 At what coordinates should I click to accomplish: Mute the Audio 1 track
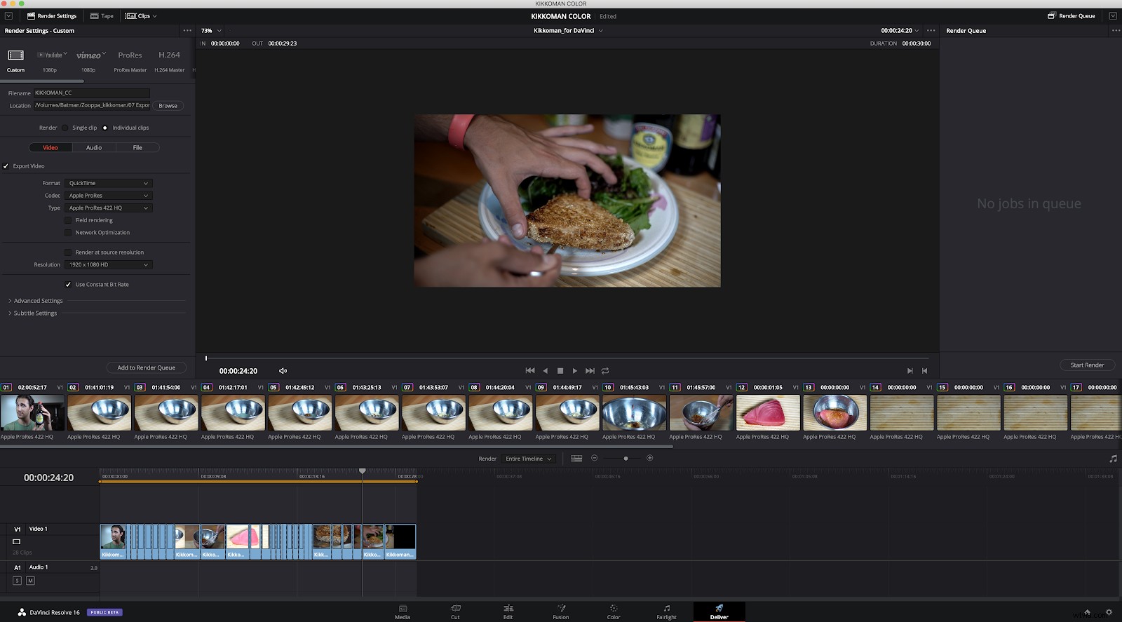(x=30, y=581)
